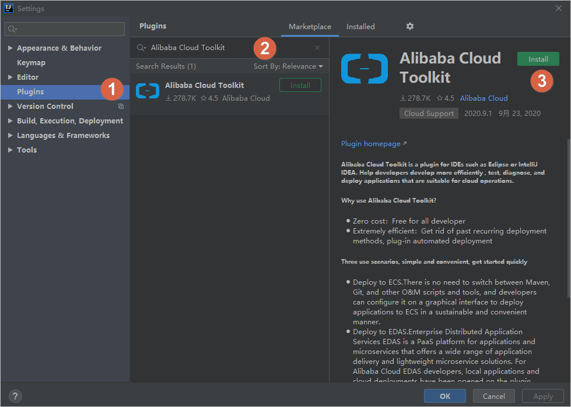Screen dimensions: 571x407
Task: Click the Alibaba Cloud vendor link
Action: tap(484, 98)
